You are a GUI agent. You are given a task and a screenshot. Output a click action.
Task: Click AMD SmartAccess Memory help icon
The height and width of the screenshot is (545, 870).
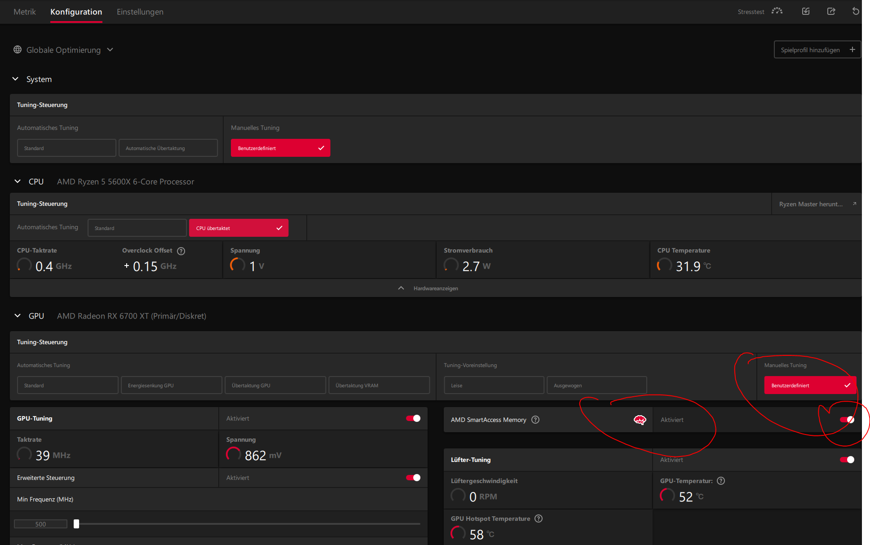click(x=535, y=420)
